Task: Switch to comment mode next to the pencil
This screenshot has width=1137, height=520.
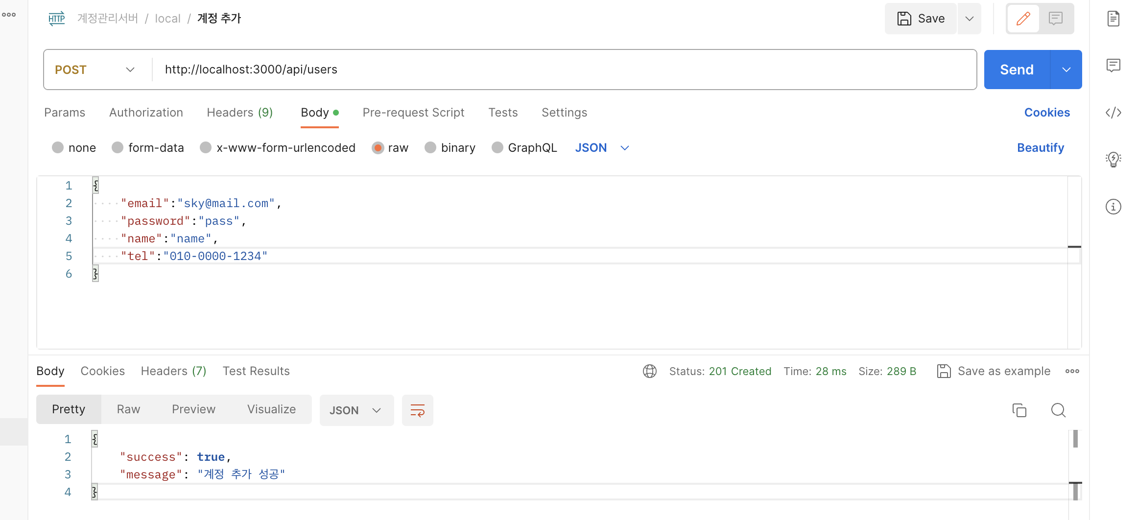Action: tap(1056, 19)
